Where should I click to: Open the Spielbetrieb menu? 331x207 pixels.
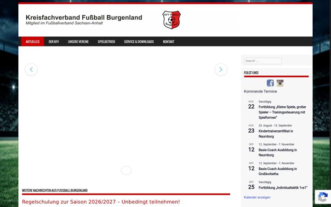coord(106,41)
